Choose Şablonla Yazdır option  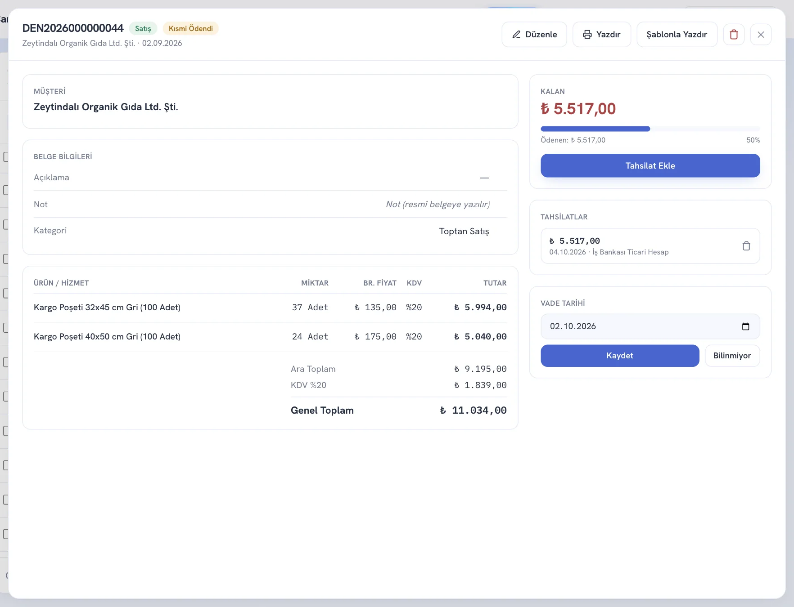[677, 35]
